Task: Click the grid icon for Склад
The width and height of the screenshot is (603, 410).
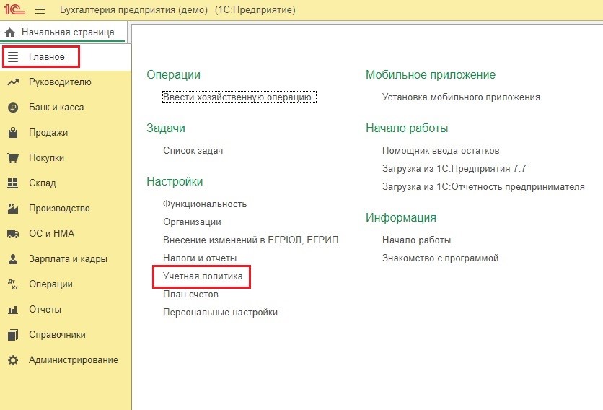Action: point(12,183)
